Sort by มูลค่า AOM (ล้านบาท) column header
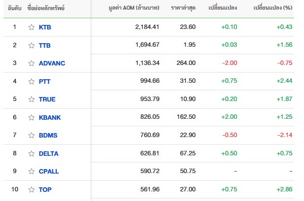 [x=134, y=8]
